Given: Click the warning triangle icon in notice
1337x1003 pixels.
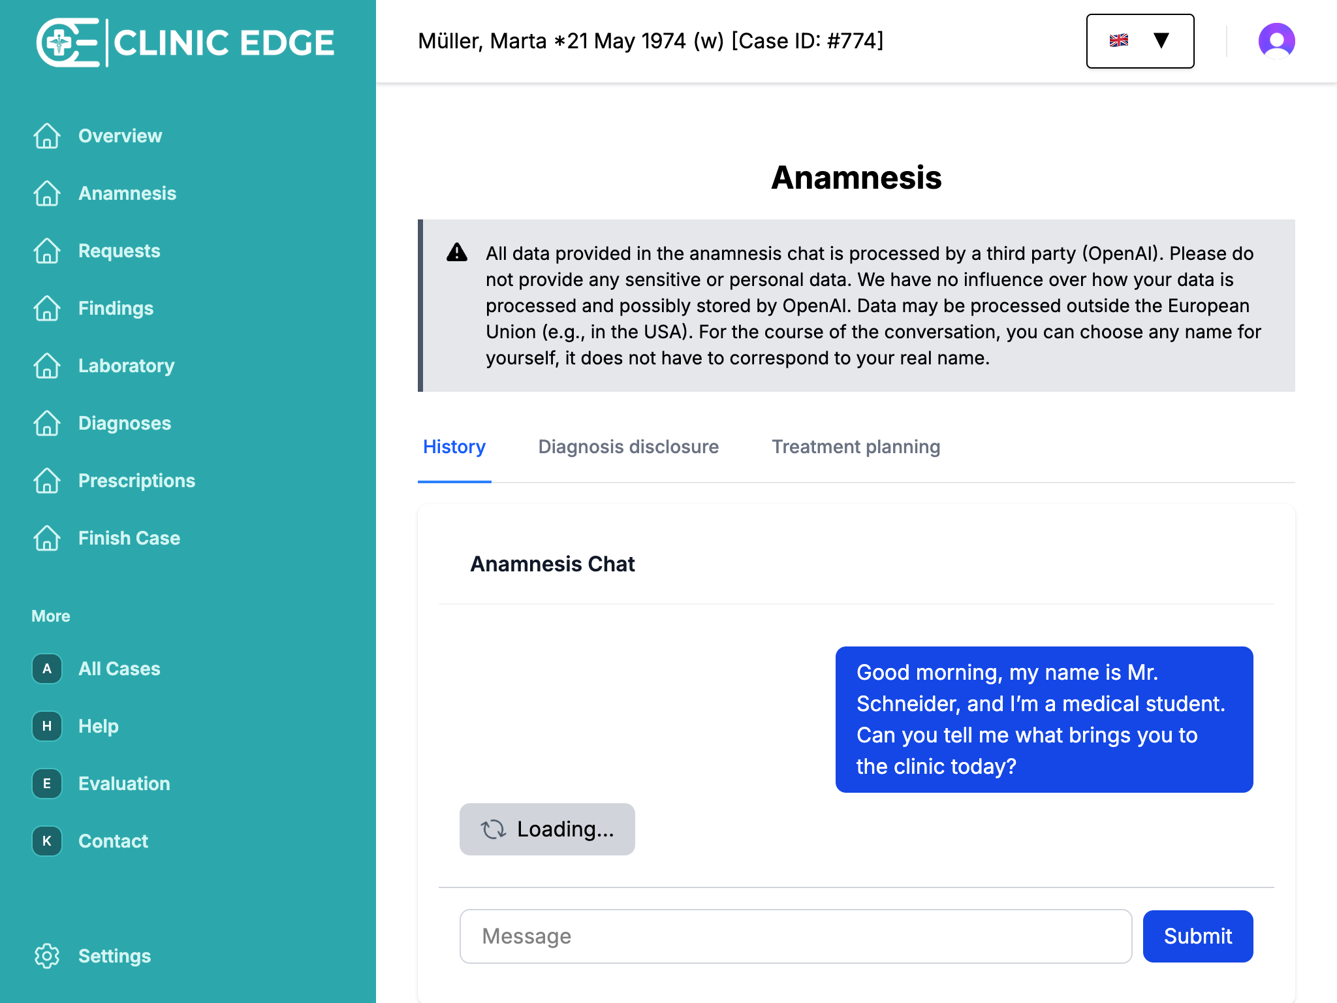Looking at the screenshot, I should click(x=457, y=253).
